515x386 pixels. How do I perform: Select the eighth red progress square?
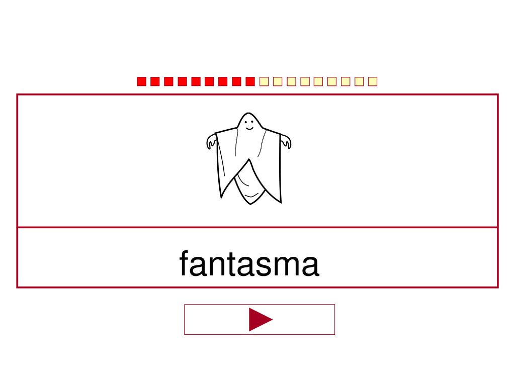tap(236, 81)
